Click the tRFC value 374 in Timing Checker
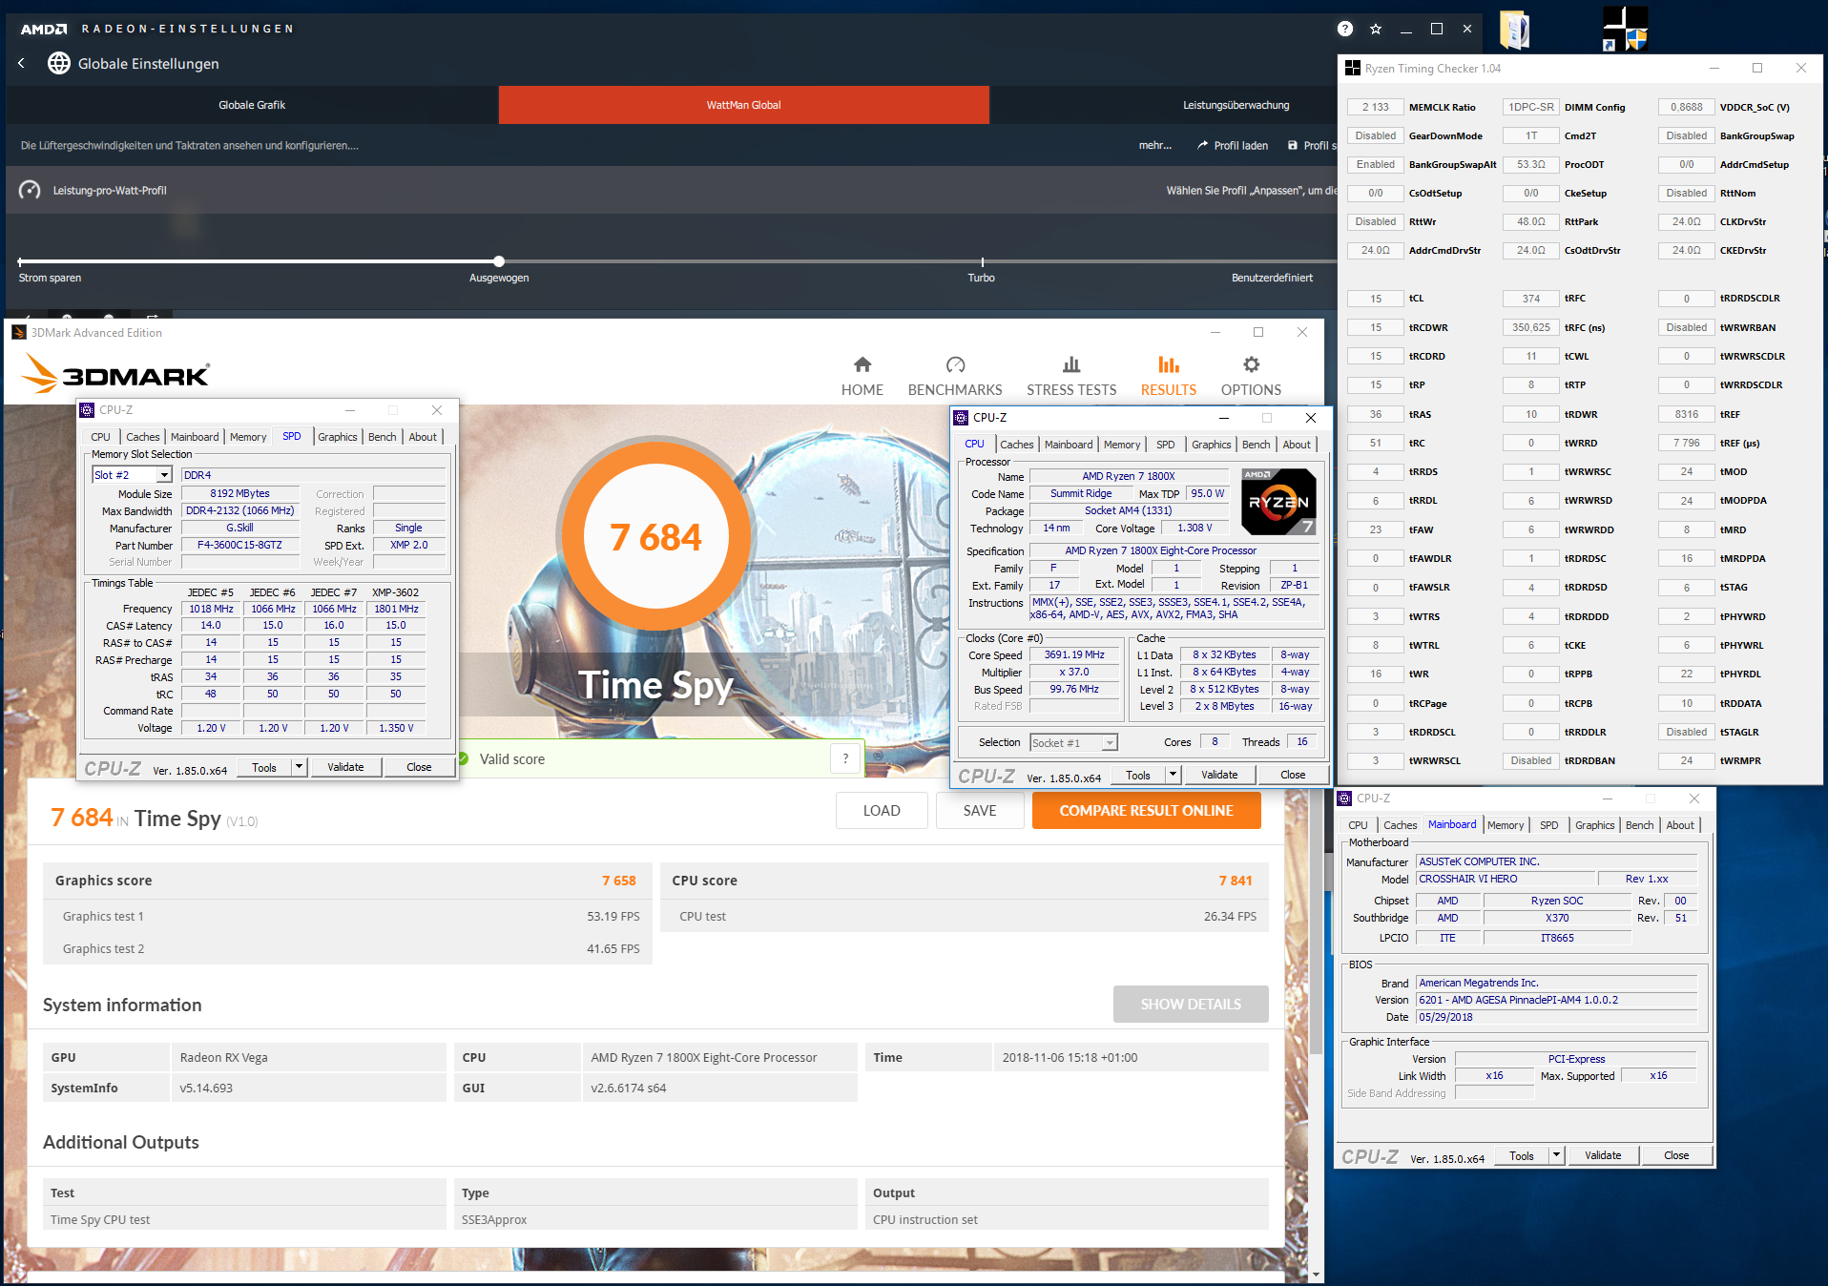1828x1286 pixels. coord(1531,299)
